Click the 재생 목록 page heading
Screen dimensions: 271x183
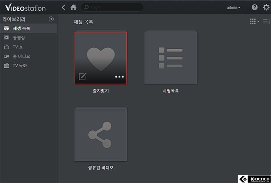point(83,22)
